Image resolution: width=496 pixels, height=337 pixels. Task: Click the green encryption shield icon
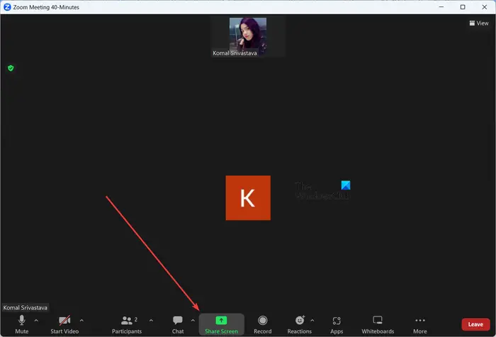pyautogui.click(x=11, y=68)
